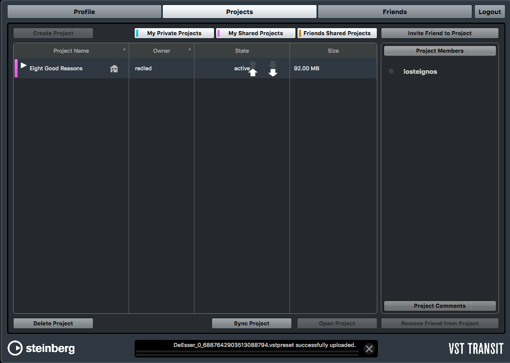Screen dimensions: 510x363
Task: Click the Open Project button
Action: [337, 323]
